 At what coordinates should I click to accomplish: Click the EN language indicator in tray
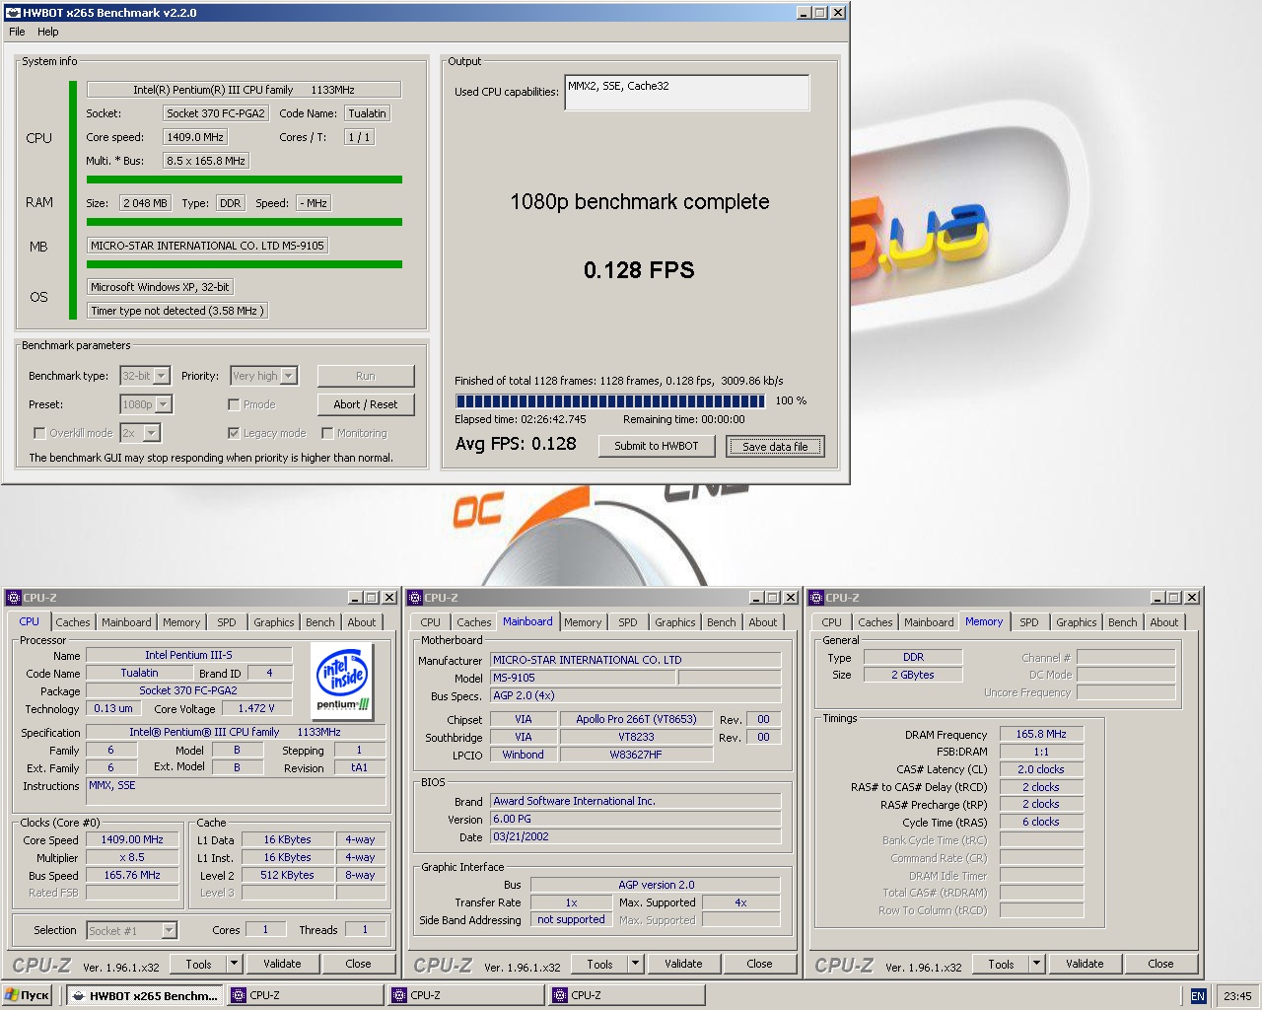[1198, 996]
